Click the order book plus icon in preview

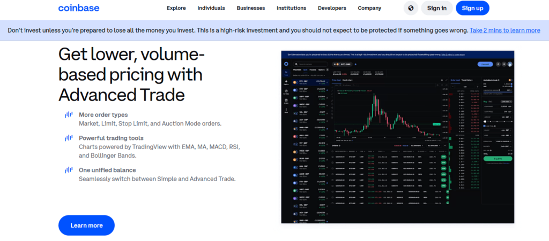(x=477, y=87)
